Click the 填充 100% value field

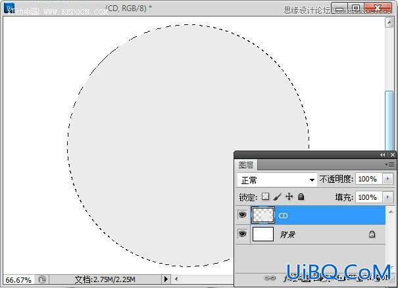coord(368,197)
